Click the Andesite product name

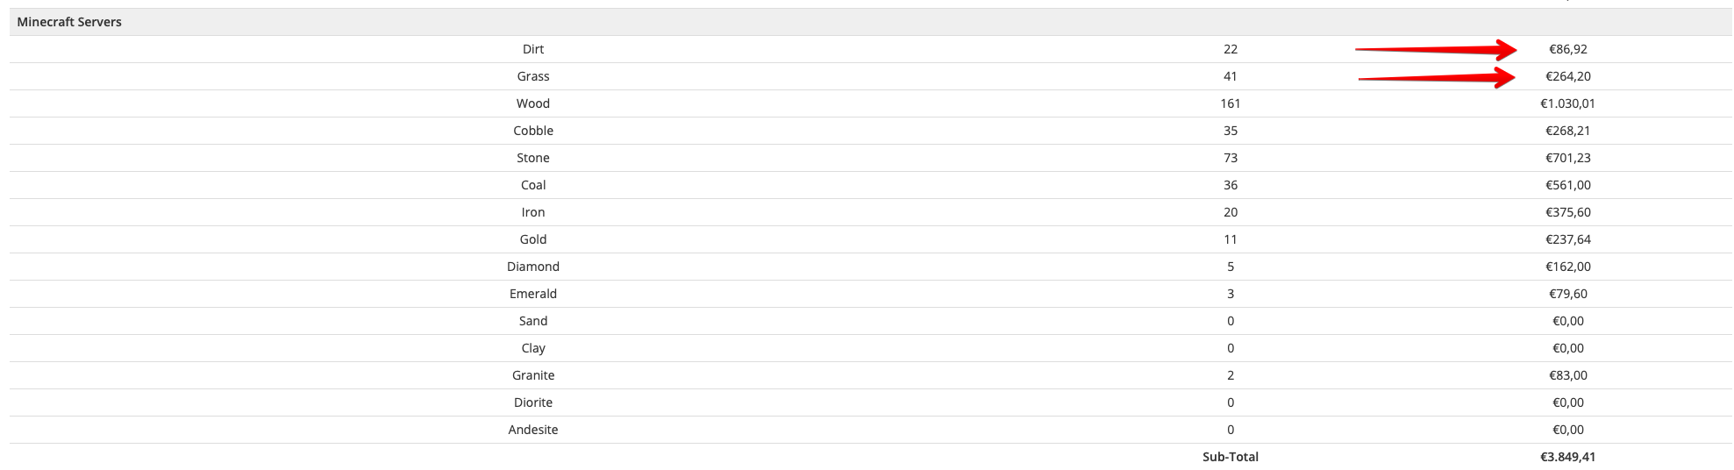(533, 430)
